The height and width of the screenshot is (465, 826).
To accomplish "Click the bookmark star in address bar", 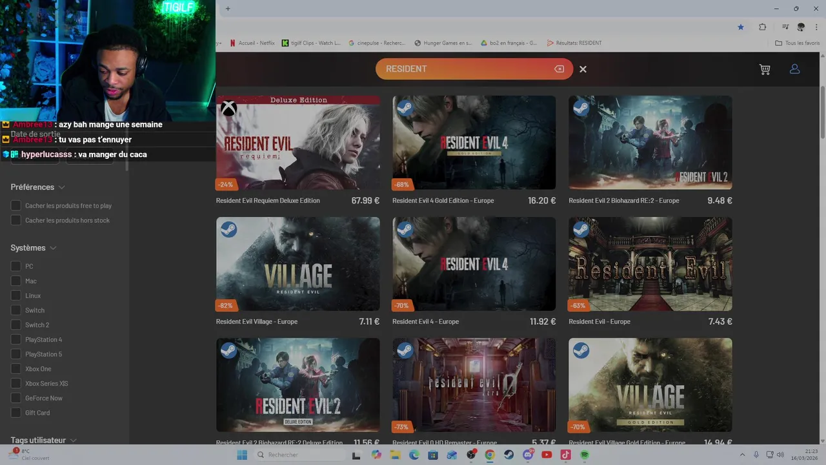I will click(740, 27).
